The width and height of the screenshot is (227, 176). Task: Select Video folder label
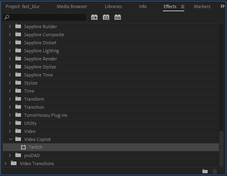point(30,131)
